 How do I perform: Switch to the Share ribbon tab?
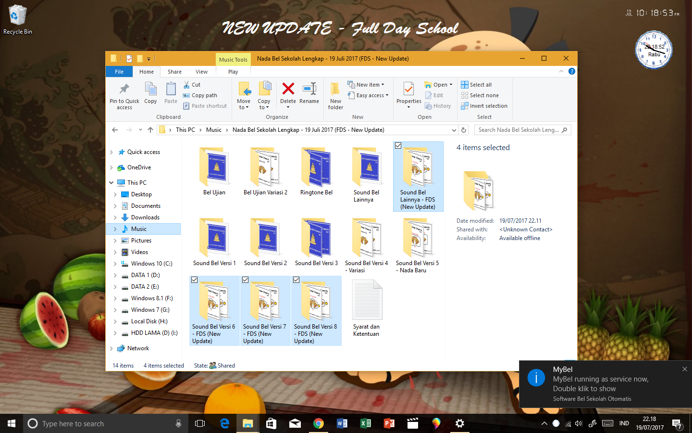pos(174,72)
